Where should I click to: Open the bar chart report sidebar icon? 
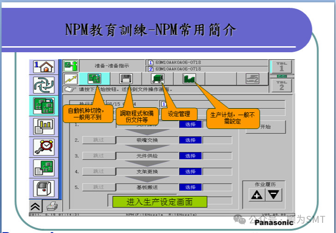point(44,126)
